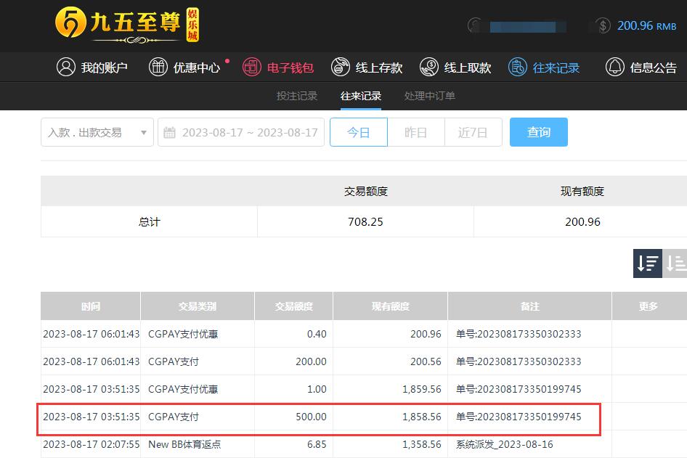The width and height of the screenshot is (687, 458).
Task: Open the 处理中订单 tab
Action: (x=430, y=96)
